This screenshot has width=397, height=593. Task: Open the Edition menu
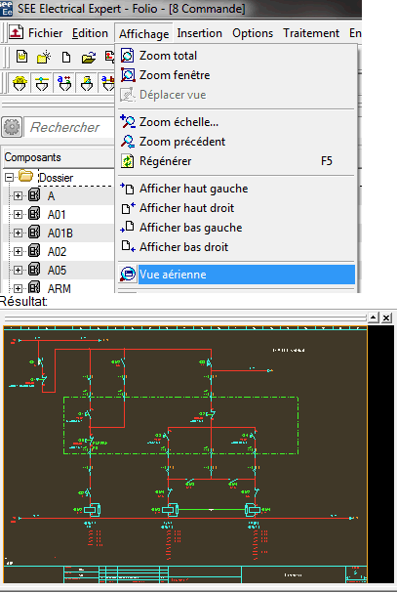pyautogui.click(x=90, y=33)
